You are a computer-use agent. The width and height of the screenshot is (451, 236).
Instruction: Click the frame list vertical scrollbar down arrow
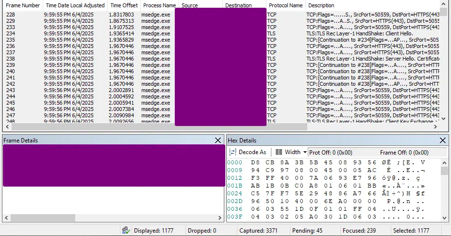pyautogui.click(x=444, y=118)
